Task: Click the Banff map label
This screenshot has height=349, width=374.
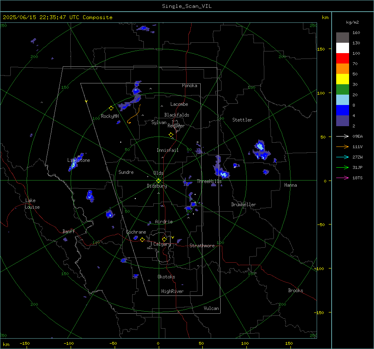Action: [69, 231]
